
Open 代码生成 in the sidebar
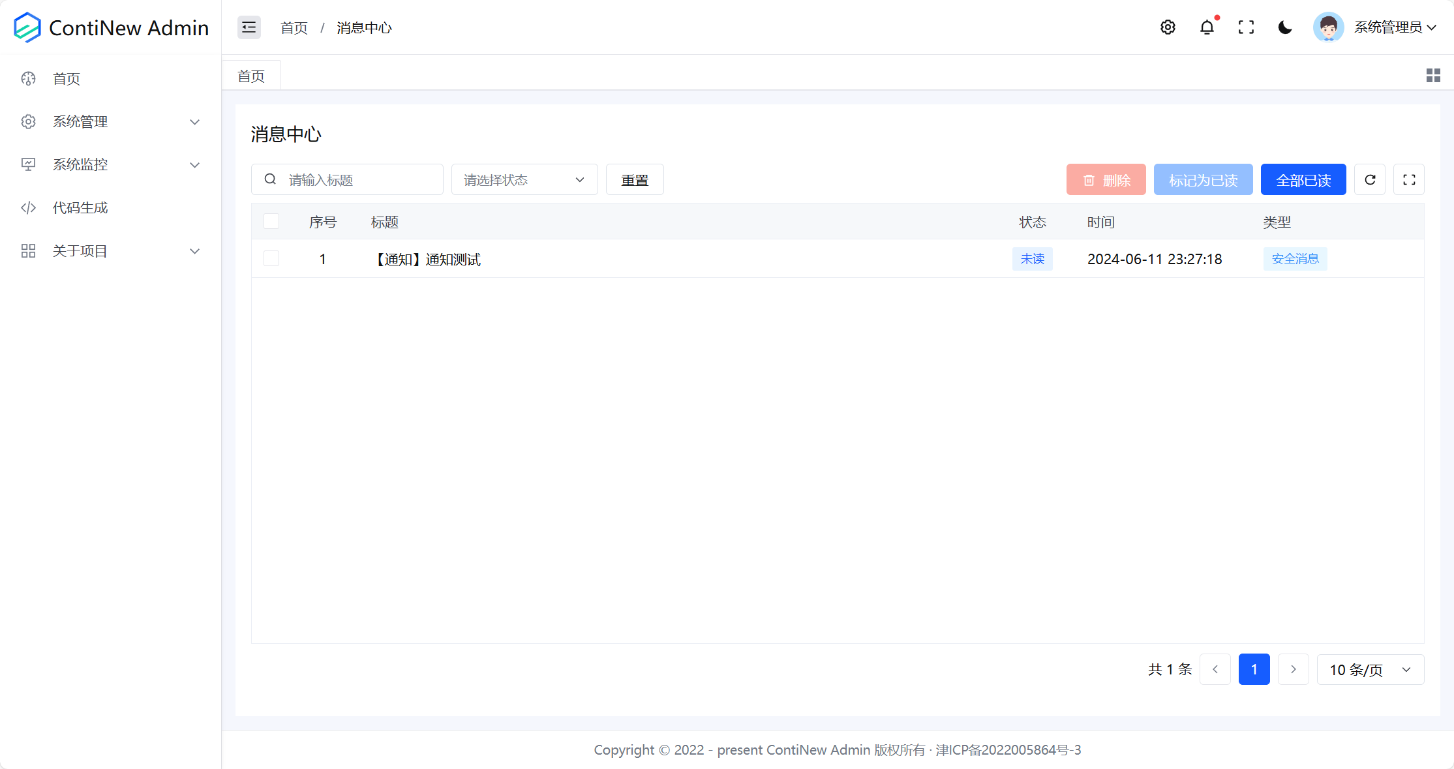pos(80,208)
